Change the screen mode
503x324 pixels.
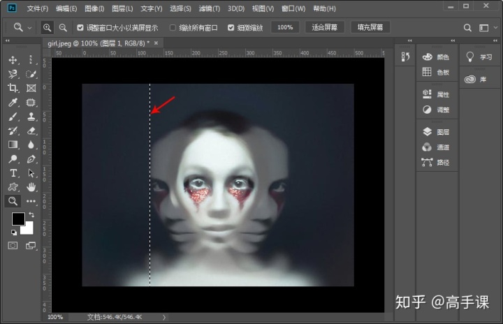click(31, 246)
